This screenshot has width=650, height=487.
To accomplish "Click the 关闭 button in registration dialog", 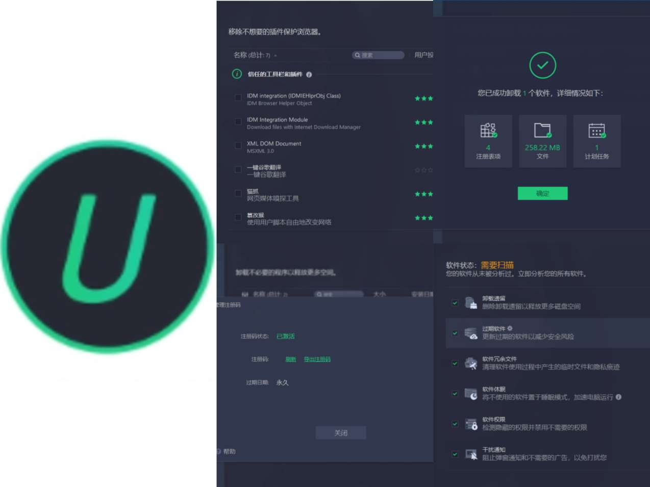I will pyautogui.click(x=341, y=433).
